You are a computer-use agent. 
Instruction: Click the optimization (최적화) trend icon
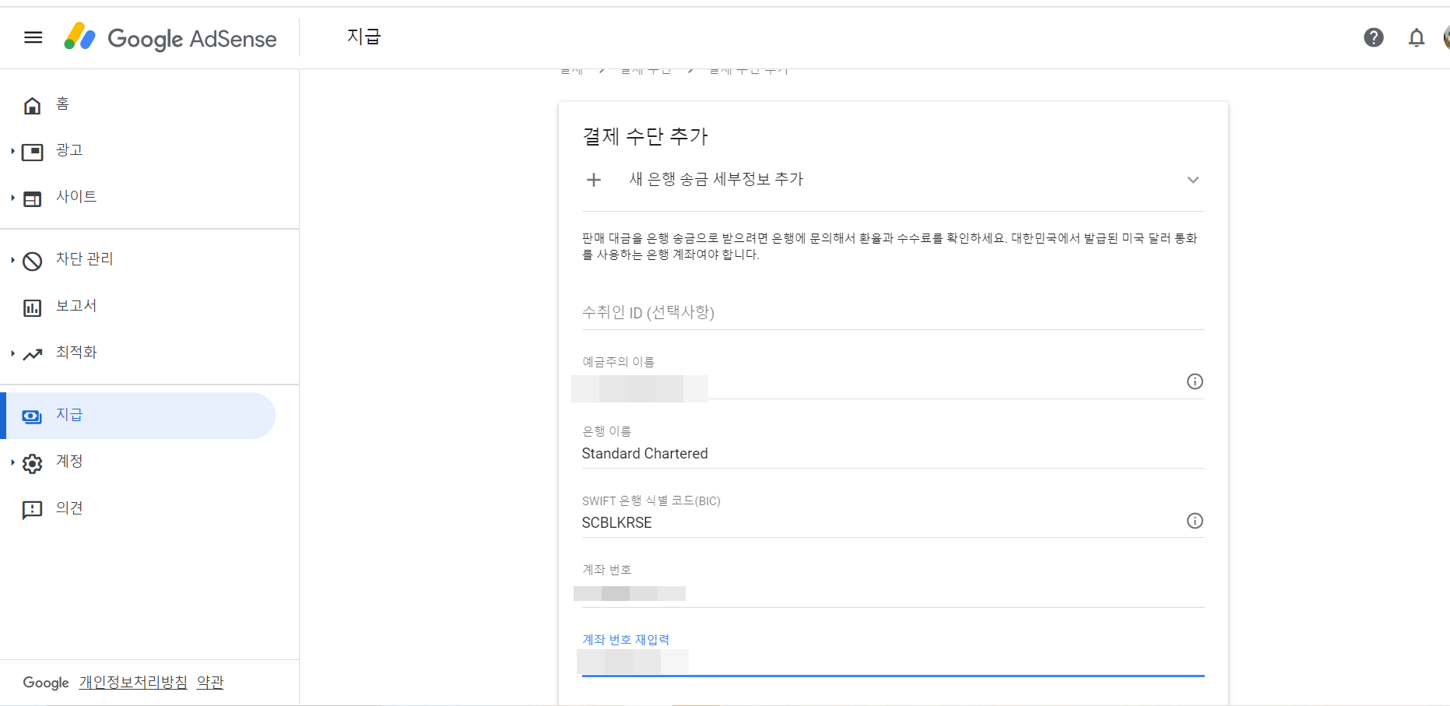pyautogui.click(x=32, y=354)
